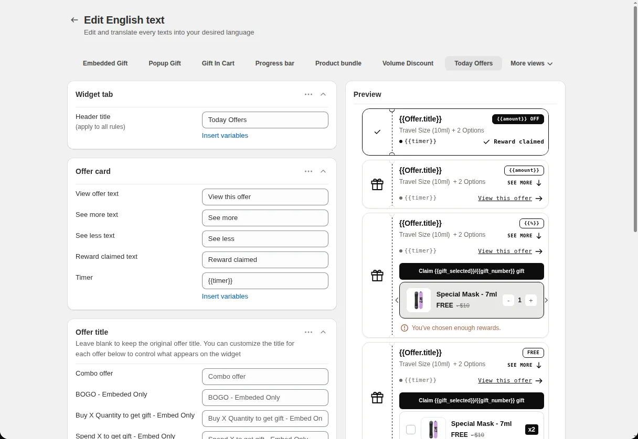Switch to the Progress bar tab

point(275,63)
